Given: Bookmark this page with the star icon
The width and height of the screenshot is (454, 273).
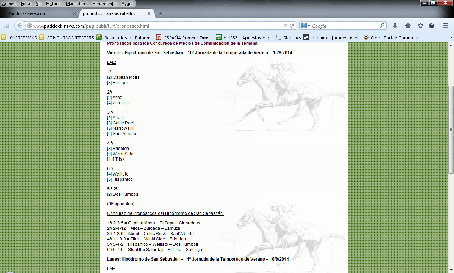Looking at the screenshot, I should [421, 26].
